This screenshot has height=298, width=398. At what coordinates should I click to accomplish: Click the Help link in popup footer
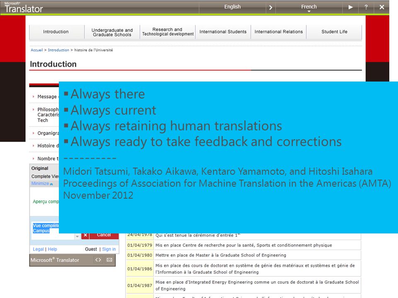(52, 249)
